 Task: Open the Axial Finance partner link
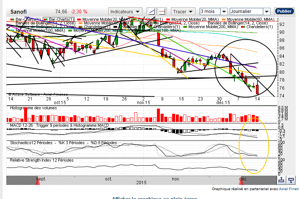coord(289,189)
